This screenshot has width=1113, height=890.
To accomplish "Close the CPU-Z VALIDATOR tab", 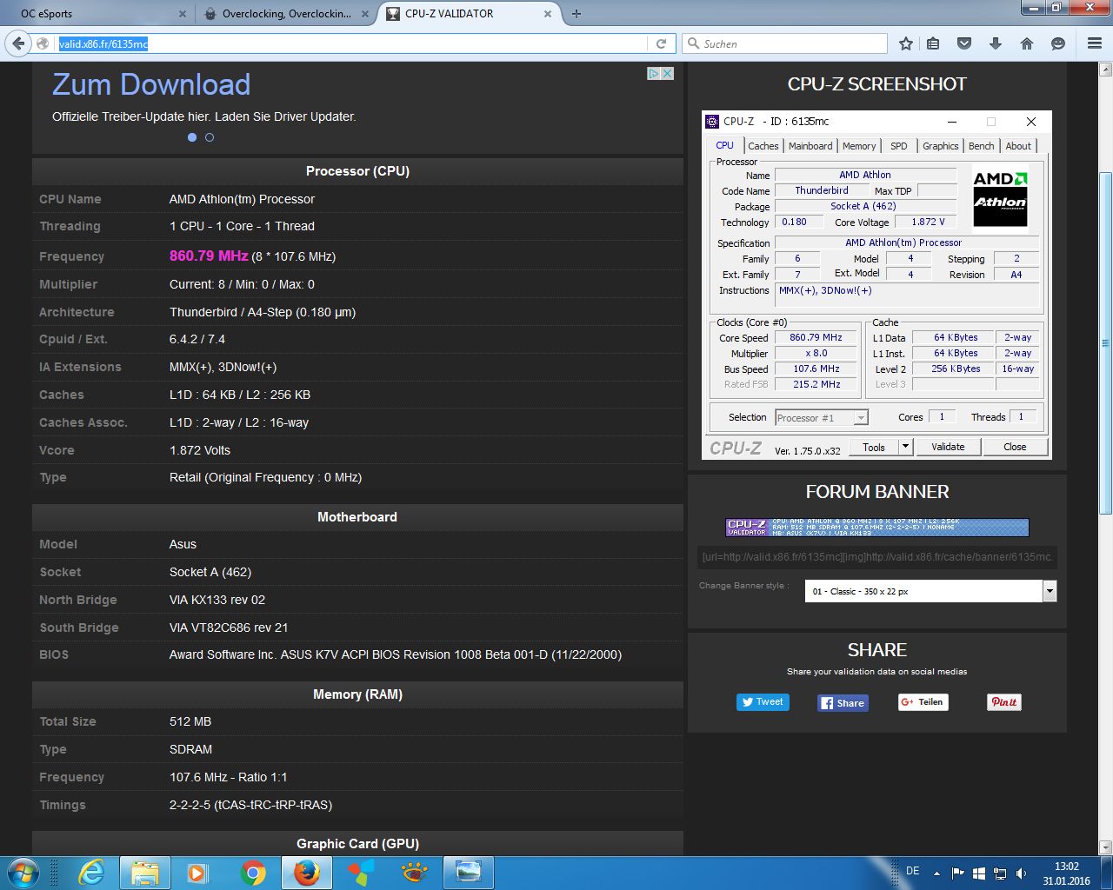I will pos(548,14).
